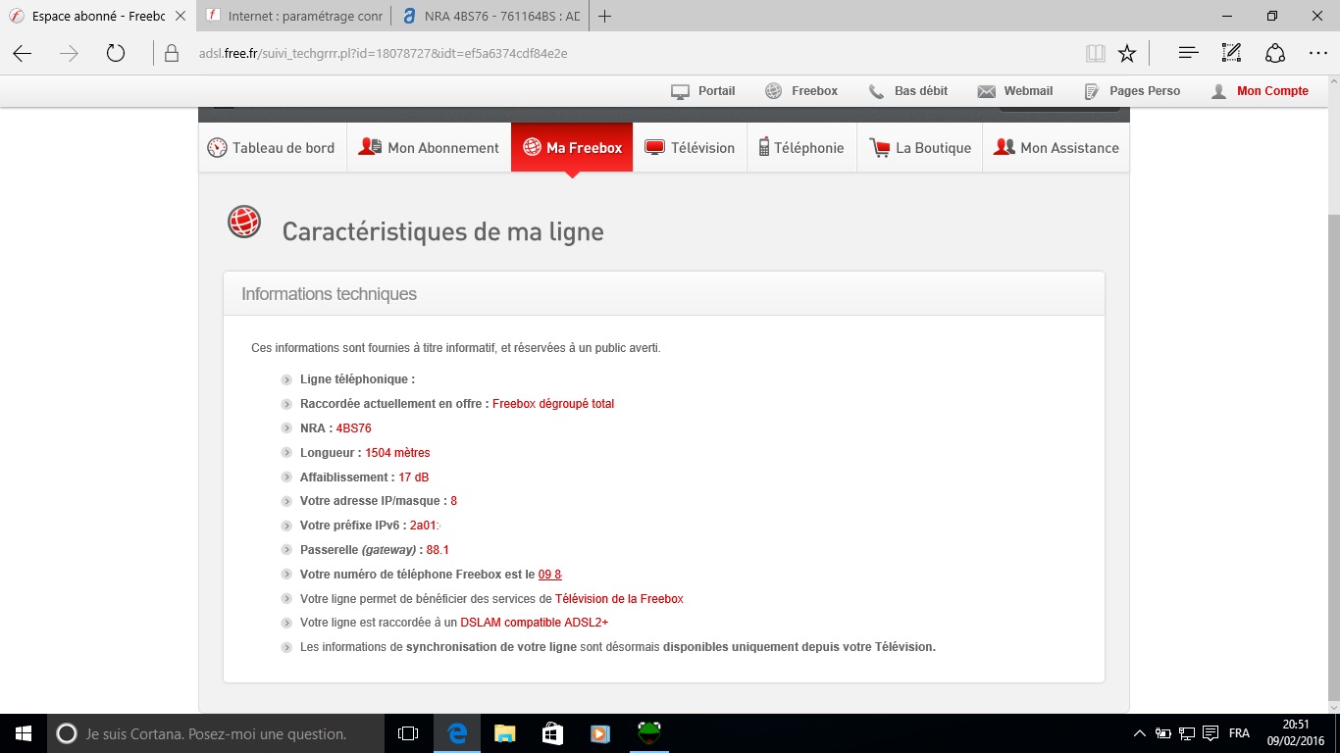Click the Make a Web Note icon
The height and width of the screenshot is (753, 1340).
point(1231,53)
